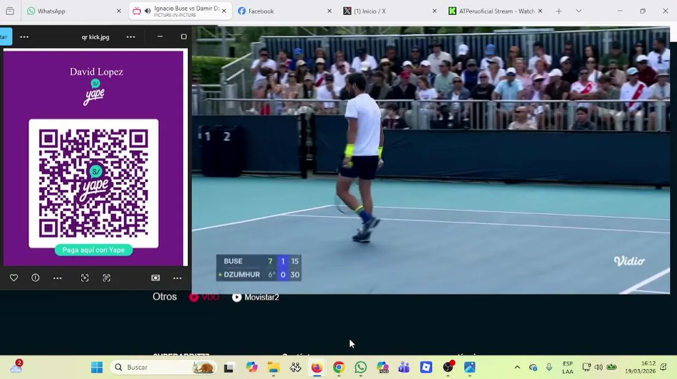Launch Copilot from the taskbar
This screenshot has width=677, height=379.
(x=252, y=367)
